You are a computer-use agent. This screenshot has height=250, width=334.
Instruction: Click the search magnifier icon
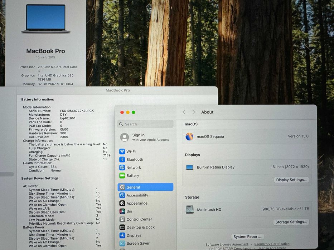click(x=121, y=124)
